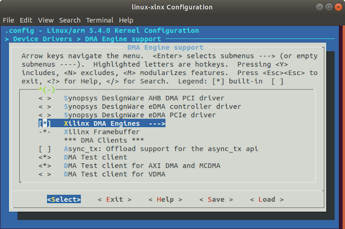
Task: Open the File menu
Action: 8,20
